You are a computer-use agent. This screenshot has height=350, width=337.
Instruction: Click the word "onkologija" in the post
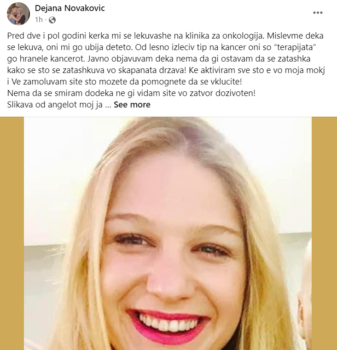click(243, 36)
